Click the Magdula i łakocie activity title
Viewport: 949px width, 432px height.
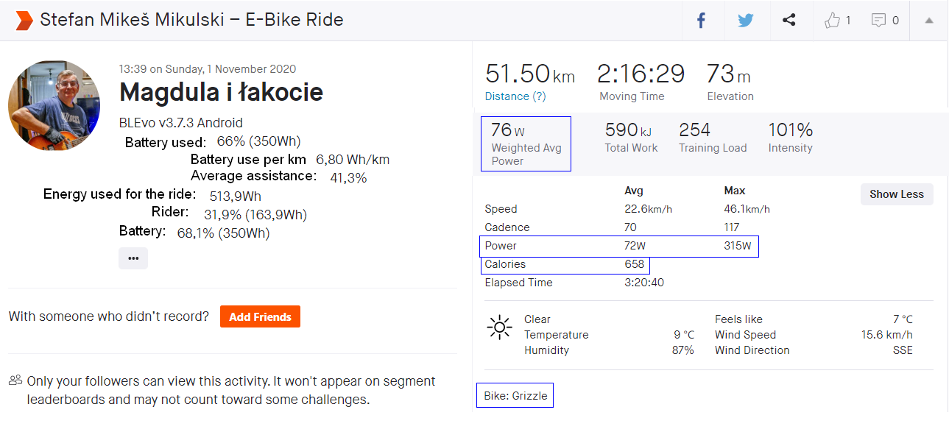(221, 92)
